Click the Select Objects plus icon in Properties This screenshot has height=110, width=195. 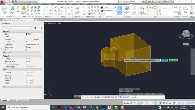click(x=38, y=28)
